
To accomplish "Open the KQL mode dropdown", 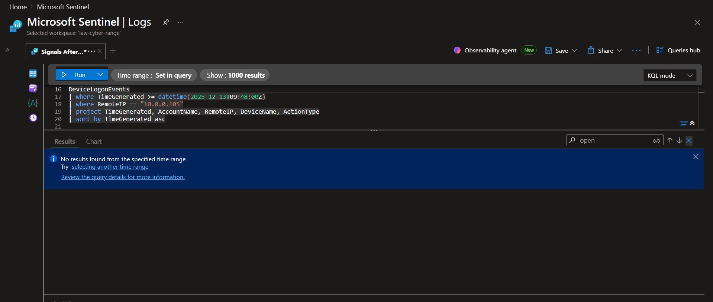I will [670, 75].
